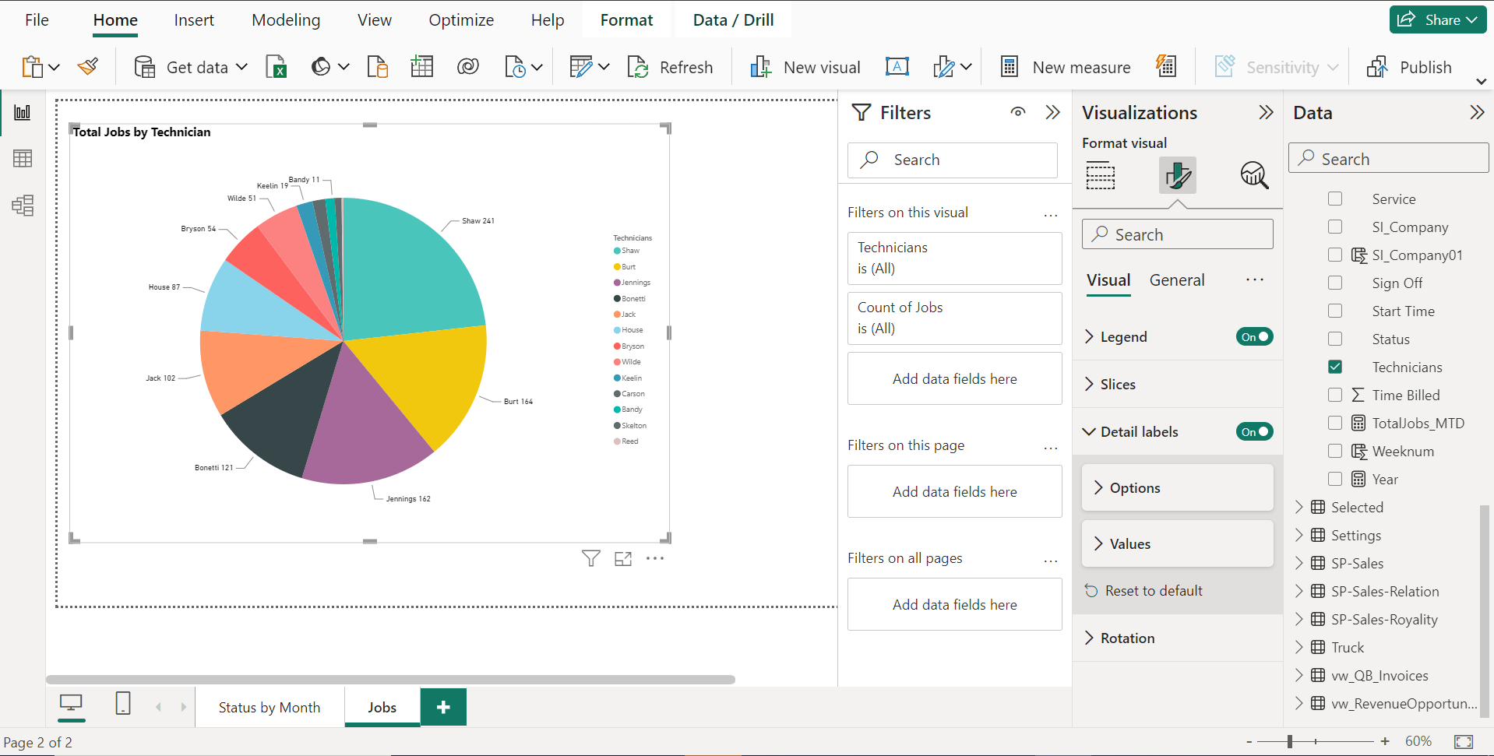This screenshot has width=1494, height=756.
Task: Open Build visual fields icon
Action: click(1101, 176)
